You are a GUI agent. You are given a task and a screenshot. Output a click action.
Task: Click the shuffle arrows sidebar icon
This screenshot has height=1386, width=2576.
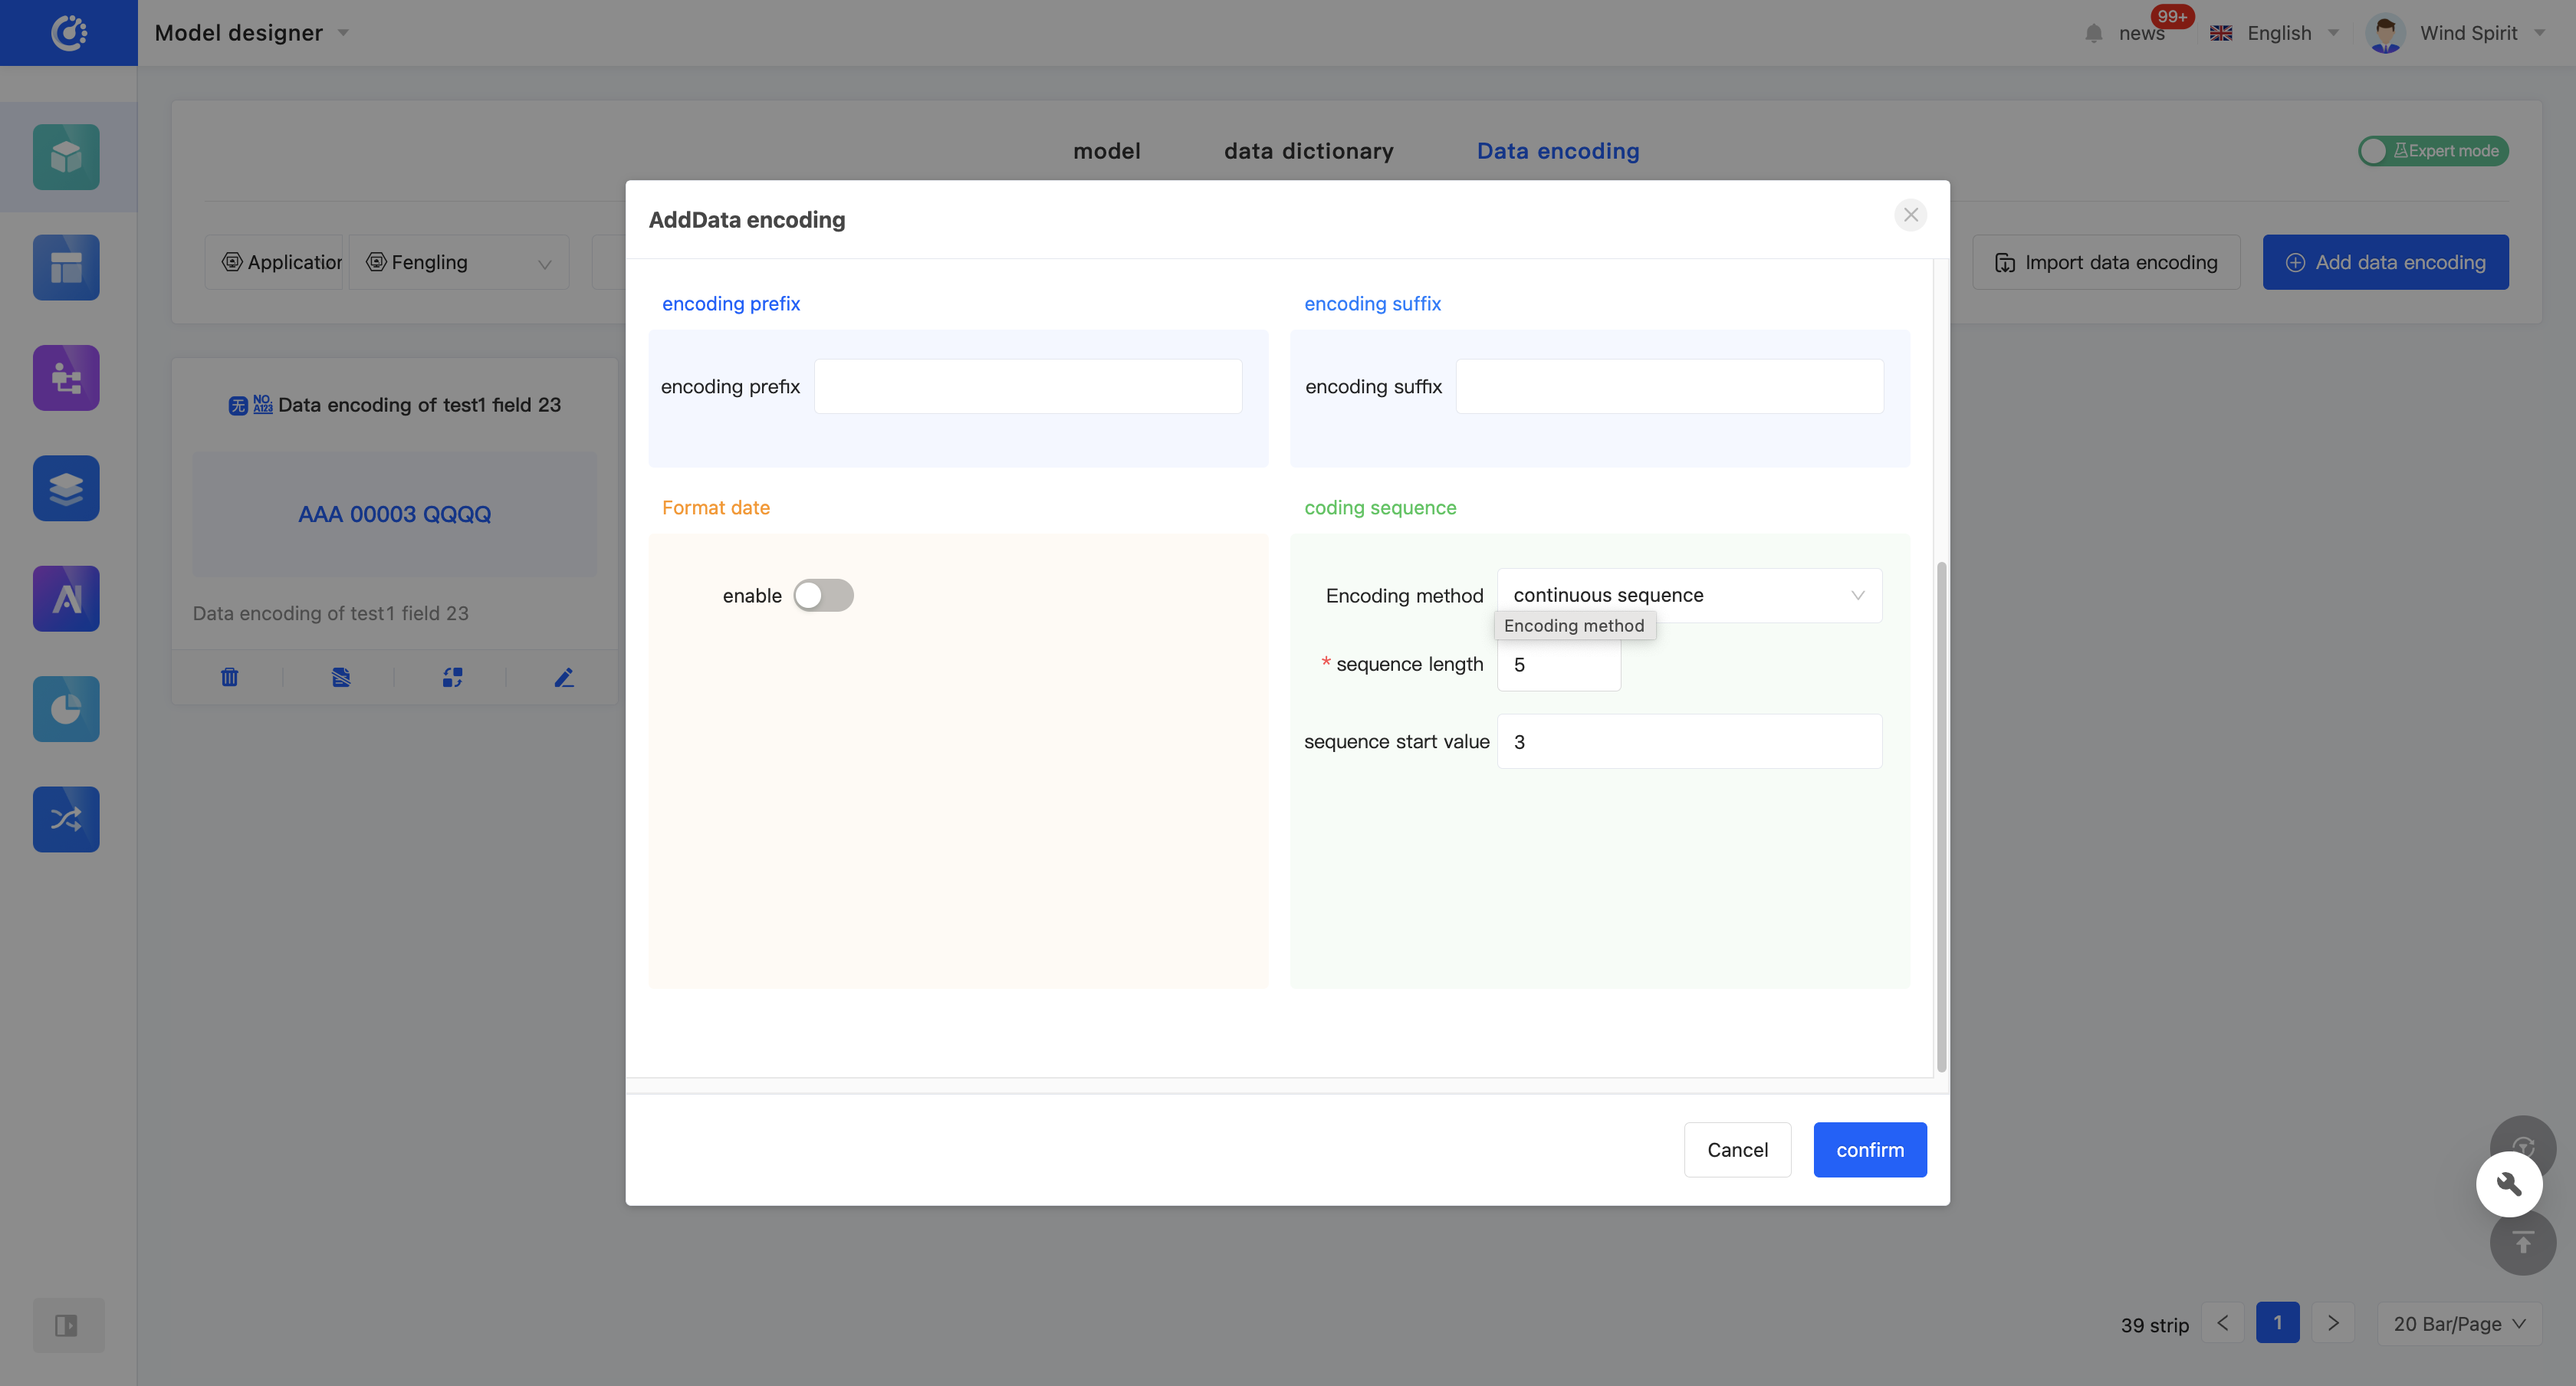[66, 819]
